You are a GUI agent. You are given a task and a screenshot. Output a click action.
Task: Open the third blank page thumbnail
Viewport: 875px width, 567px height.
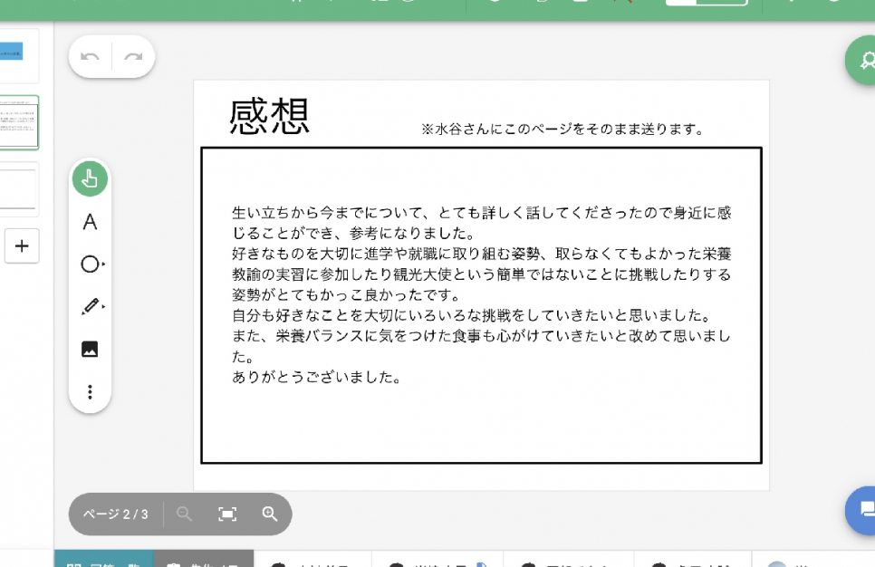(18, 189)
